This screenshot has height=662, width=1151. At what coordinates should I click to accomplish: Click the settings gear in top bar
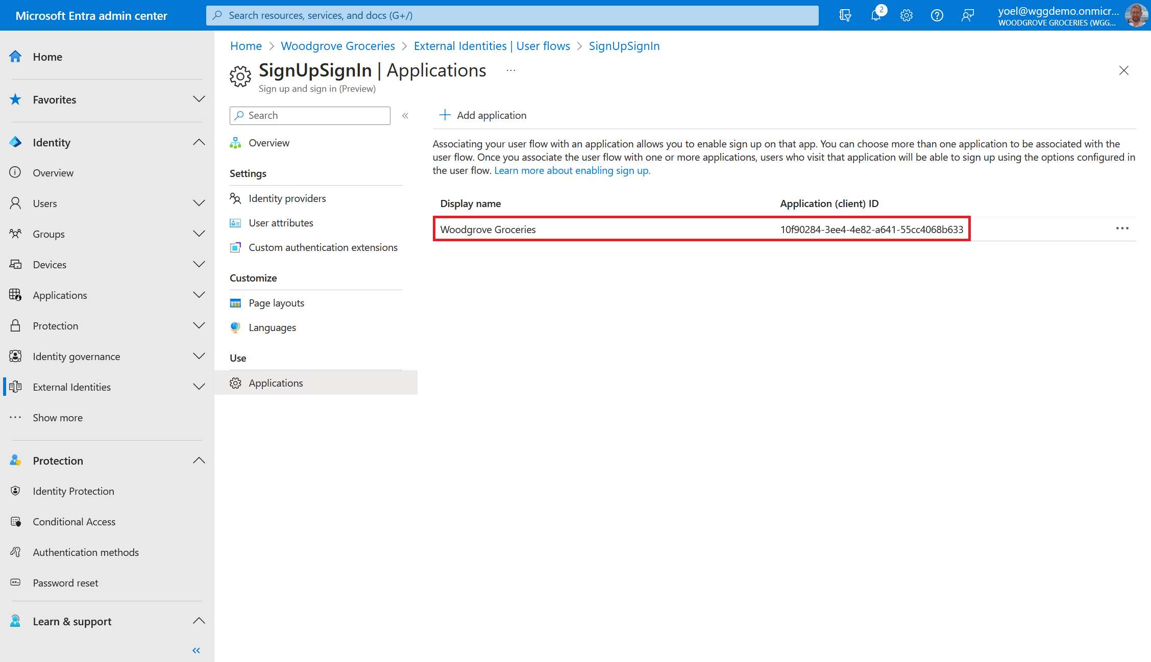(x=907, y=15)
